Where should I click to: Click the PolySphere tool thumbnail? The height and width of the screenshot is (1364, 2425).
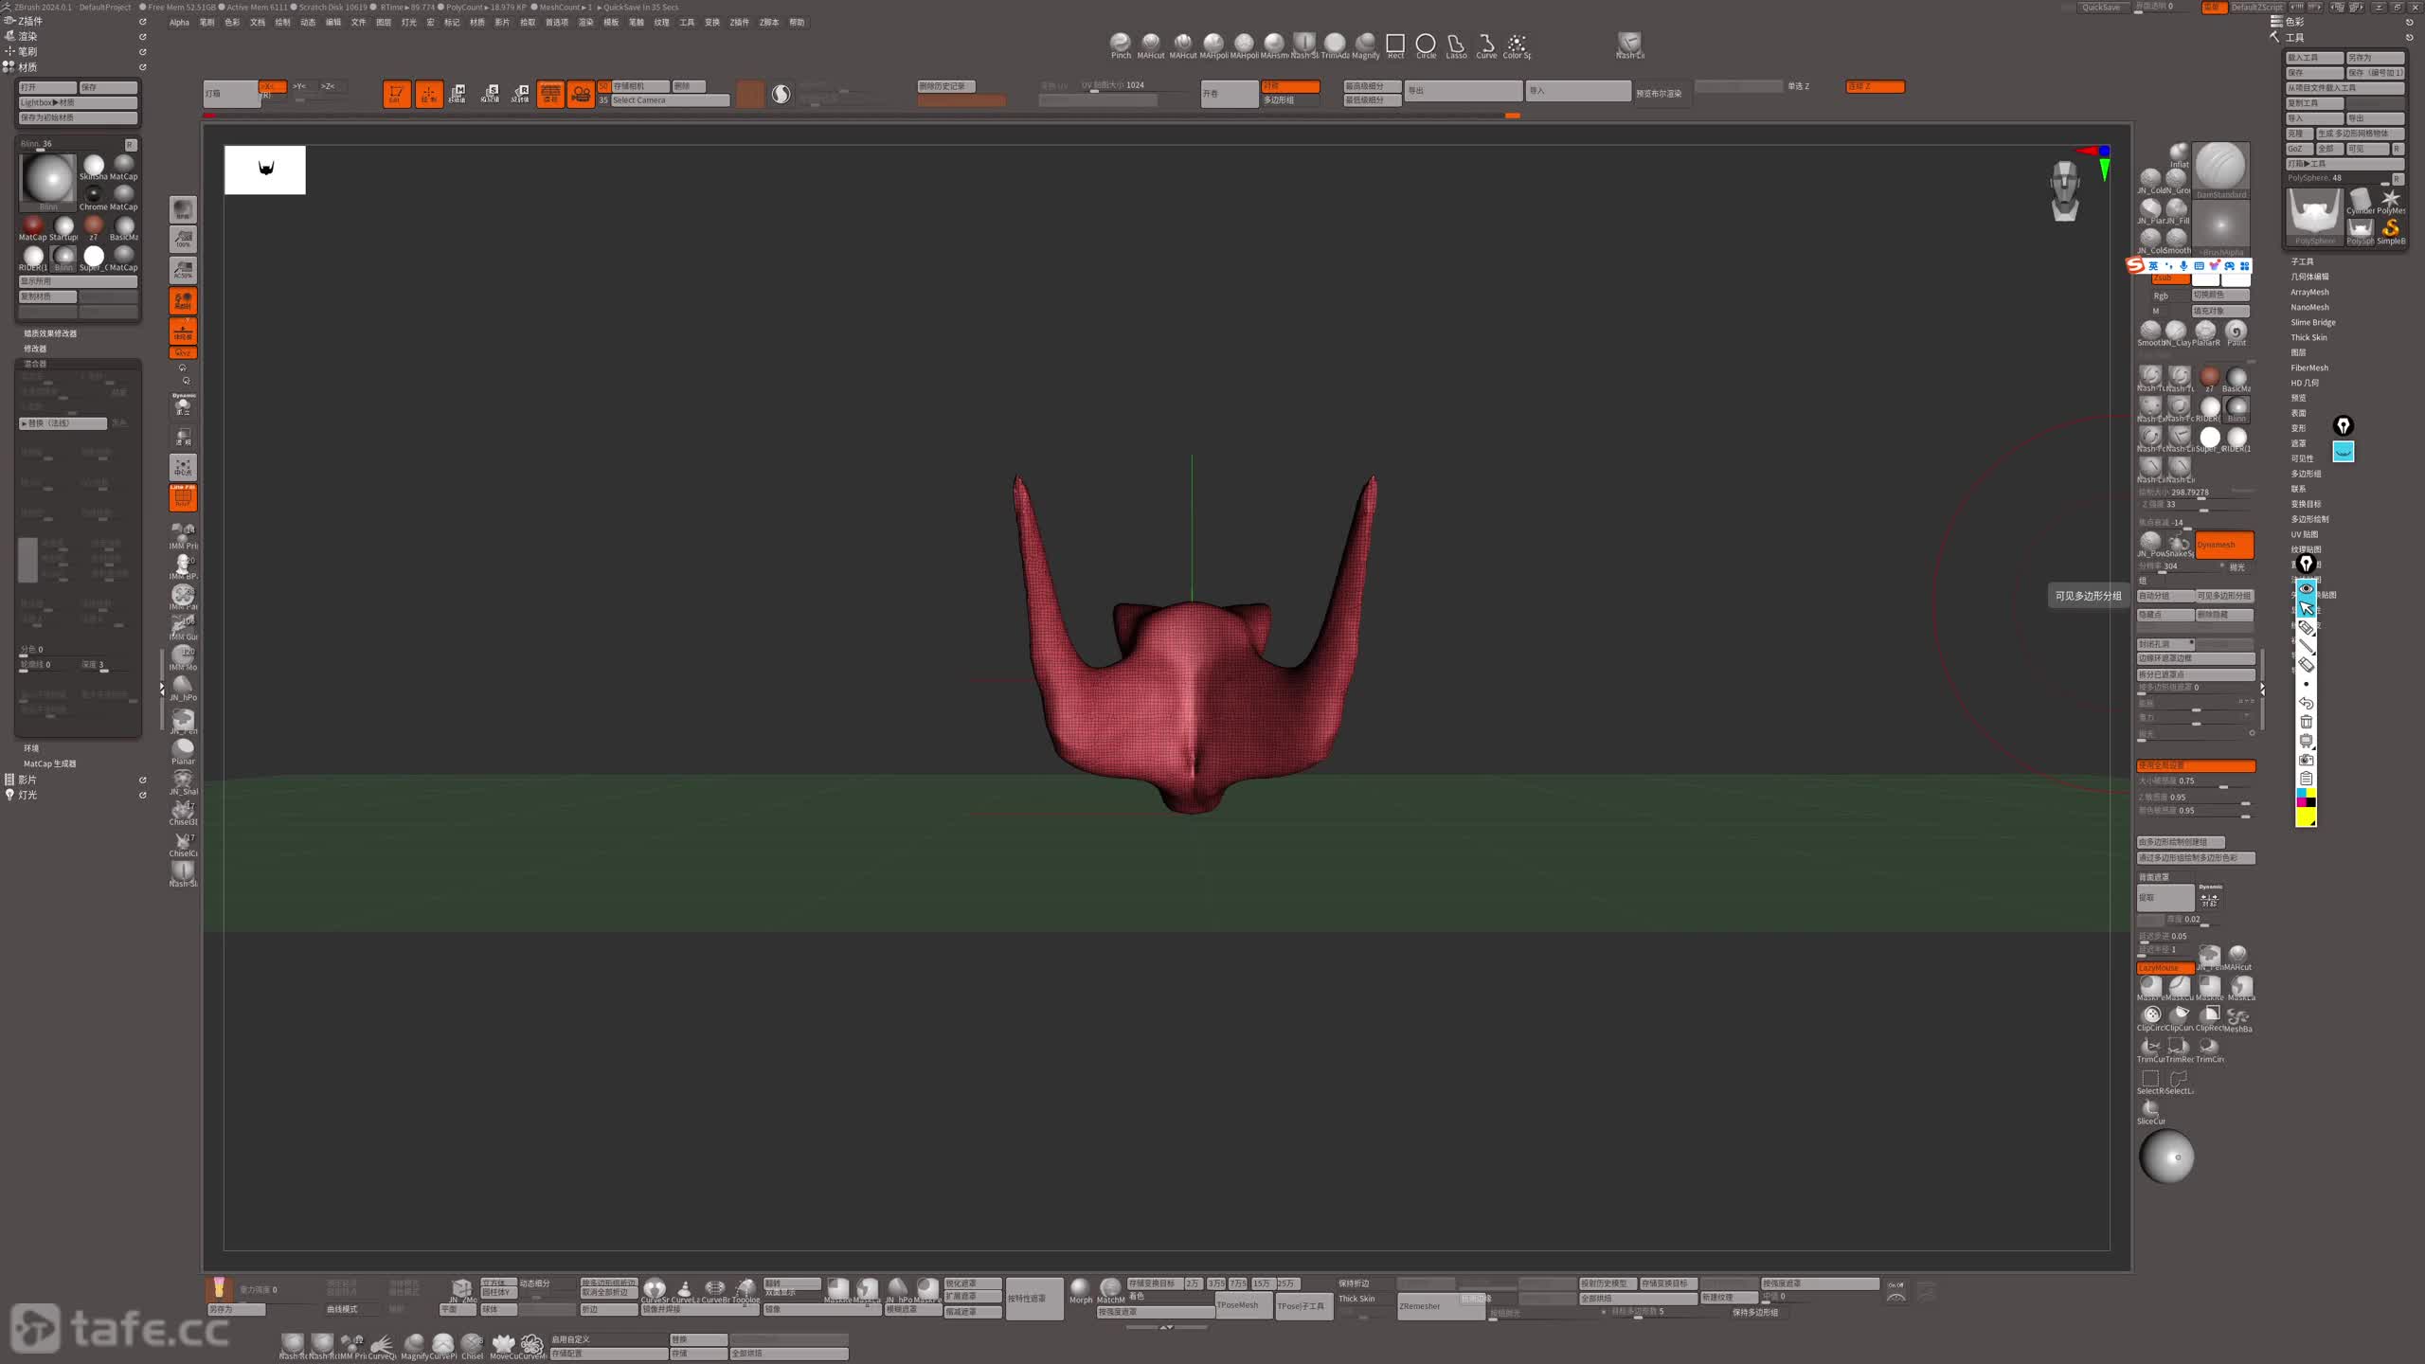pyautogui.click(x=2314, y=216)
